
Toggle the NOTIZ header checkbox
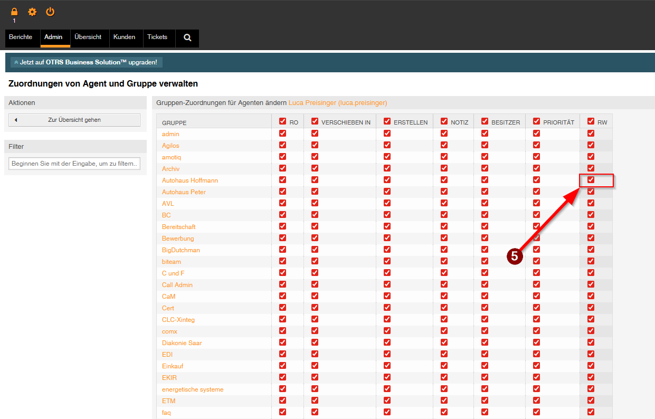click(x=444, y=121)
